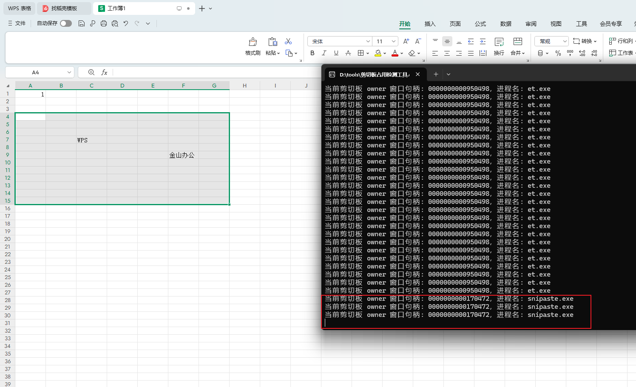Click the undo arrow icon
636x387 pixels.
point(126,23)
